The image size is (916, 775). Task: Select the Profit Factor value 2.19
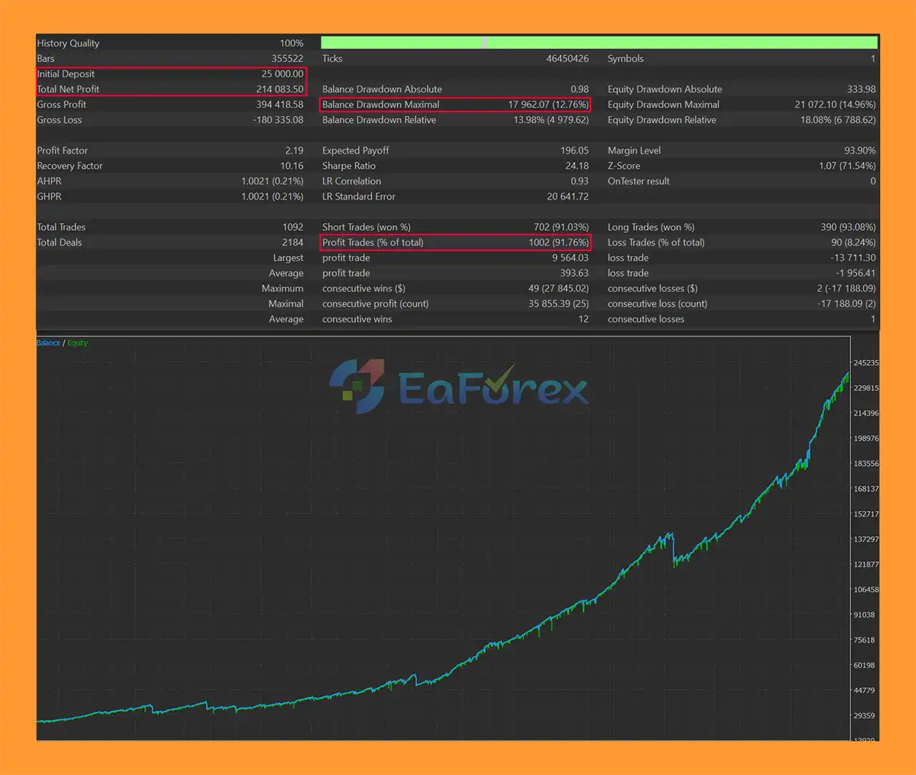coord(293,151)
